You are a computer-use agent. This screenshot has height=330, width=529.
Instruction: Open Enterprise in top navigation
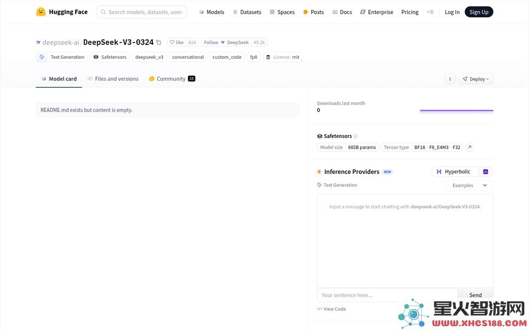tap(377, 12)
